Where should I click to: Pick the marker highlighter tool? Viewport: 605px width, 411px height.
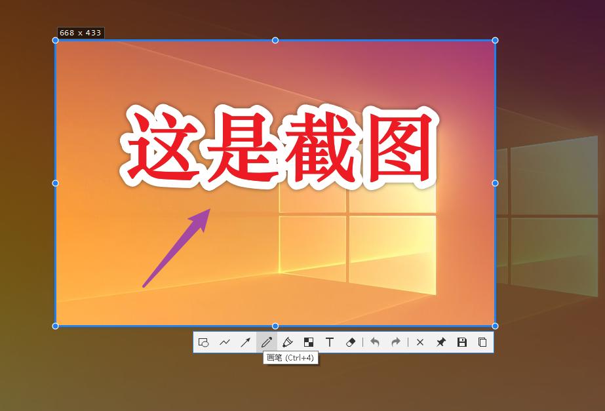point(288,342)
